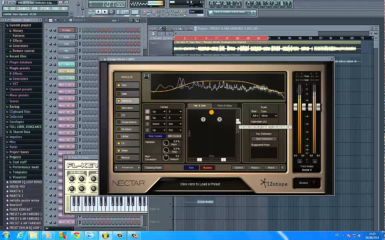Switch to the Pitch & Delay tab

point(225,106)
